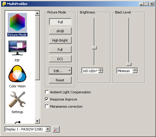The width and height of the screenshot is (156, 137).
Task: Open the Settings wrench and screwdriver icon
Action: 17,99
